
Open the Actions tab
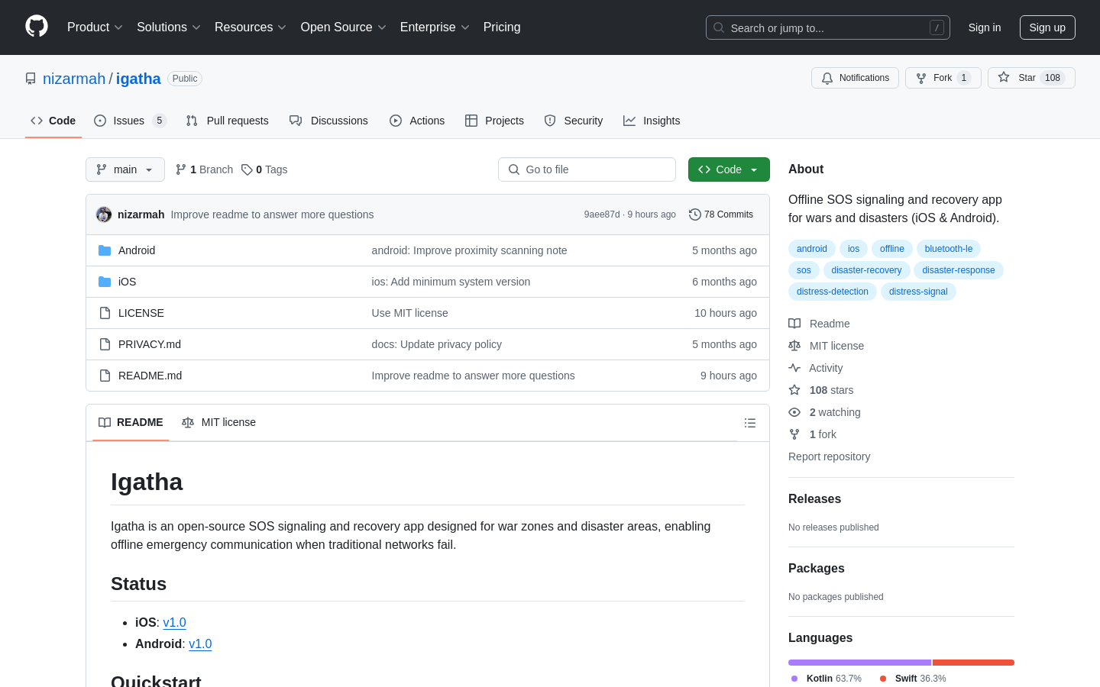(x=417, y=121)
